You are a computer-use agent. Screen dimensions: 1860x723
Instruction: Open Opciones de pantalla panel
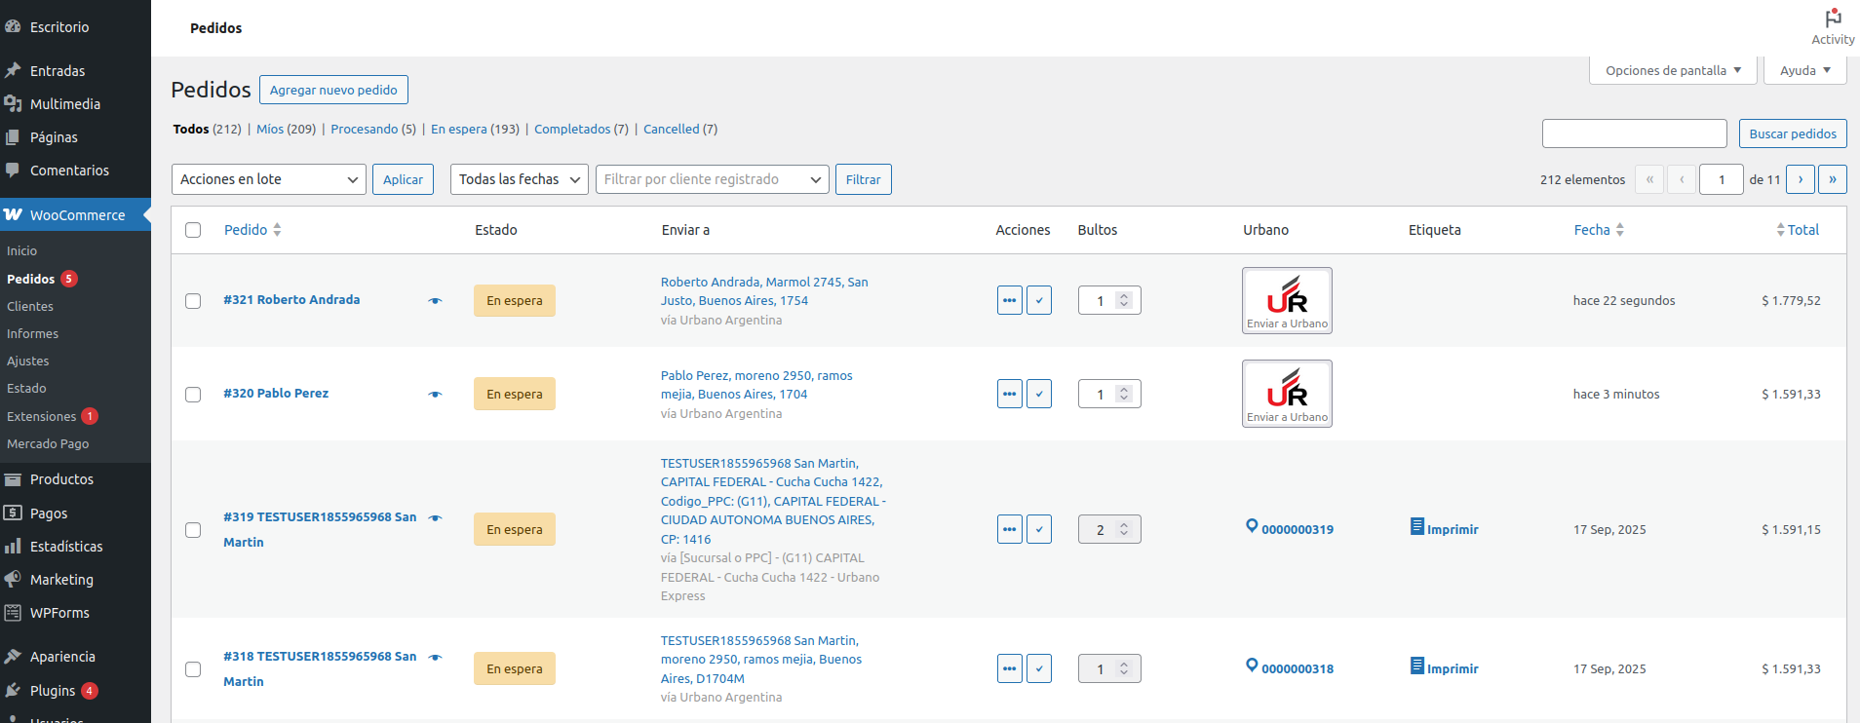1672,70
